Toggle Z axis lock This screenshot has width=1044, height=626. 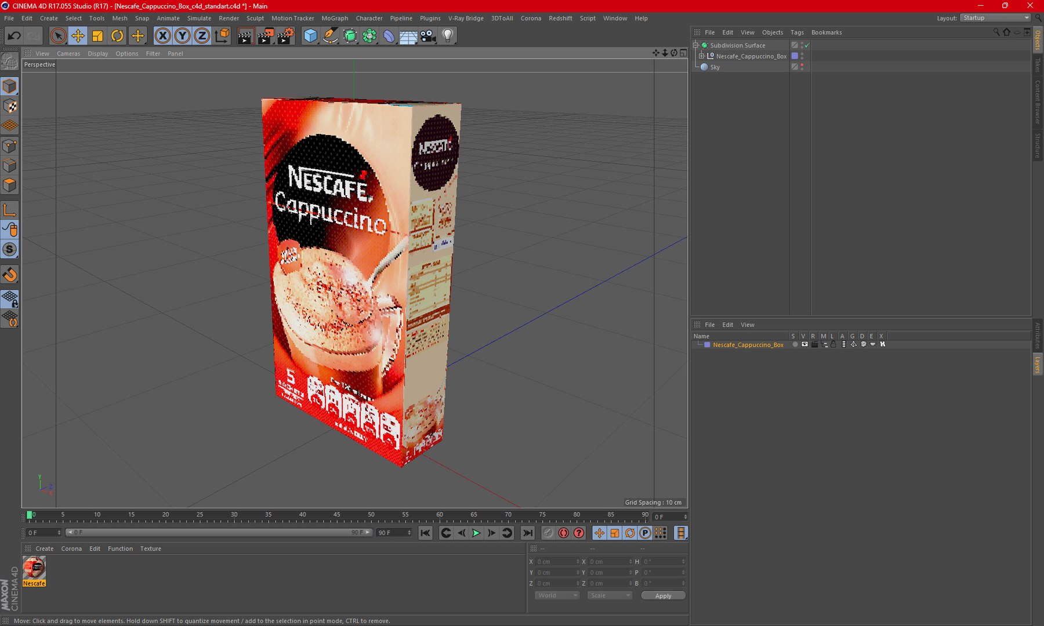coord(202,36)
